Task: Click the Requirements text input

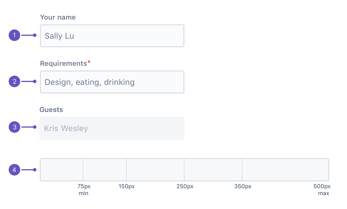Action: [112, 82]
